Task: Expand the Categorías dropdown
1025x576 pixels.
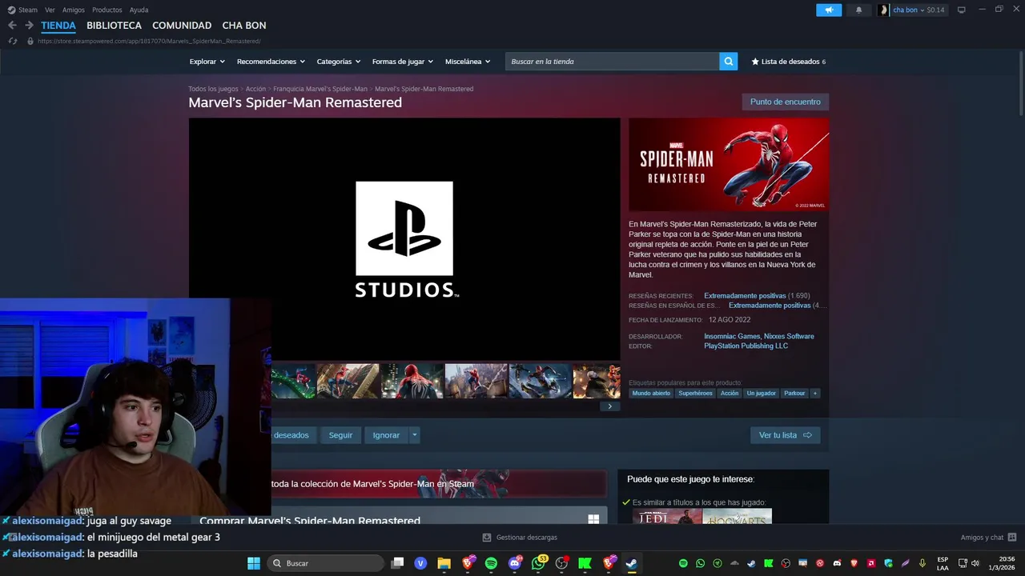Action: click(339, 62)
